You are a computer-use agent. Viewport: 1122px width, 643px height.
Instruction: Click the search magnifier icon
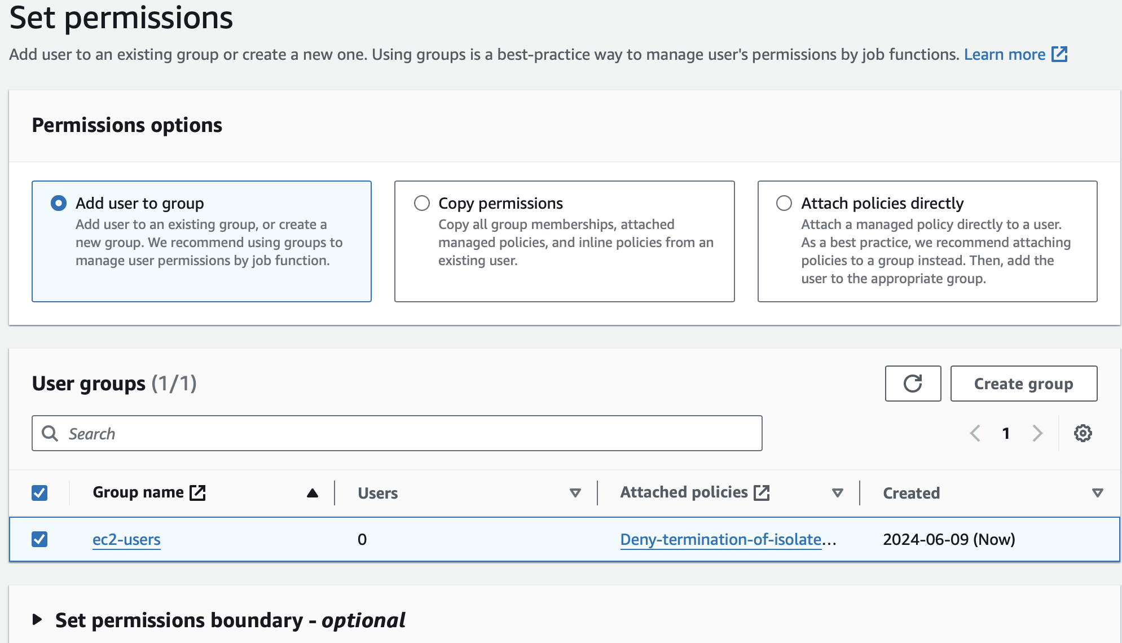pos(50,433)
